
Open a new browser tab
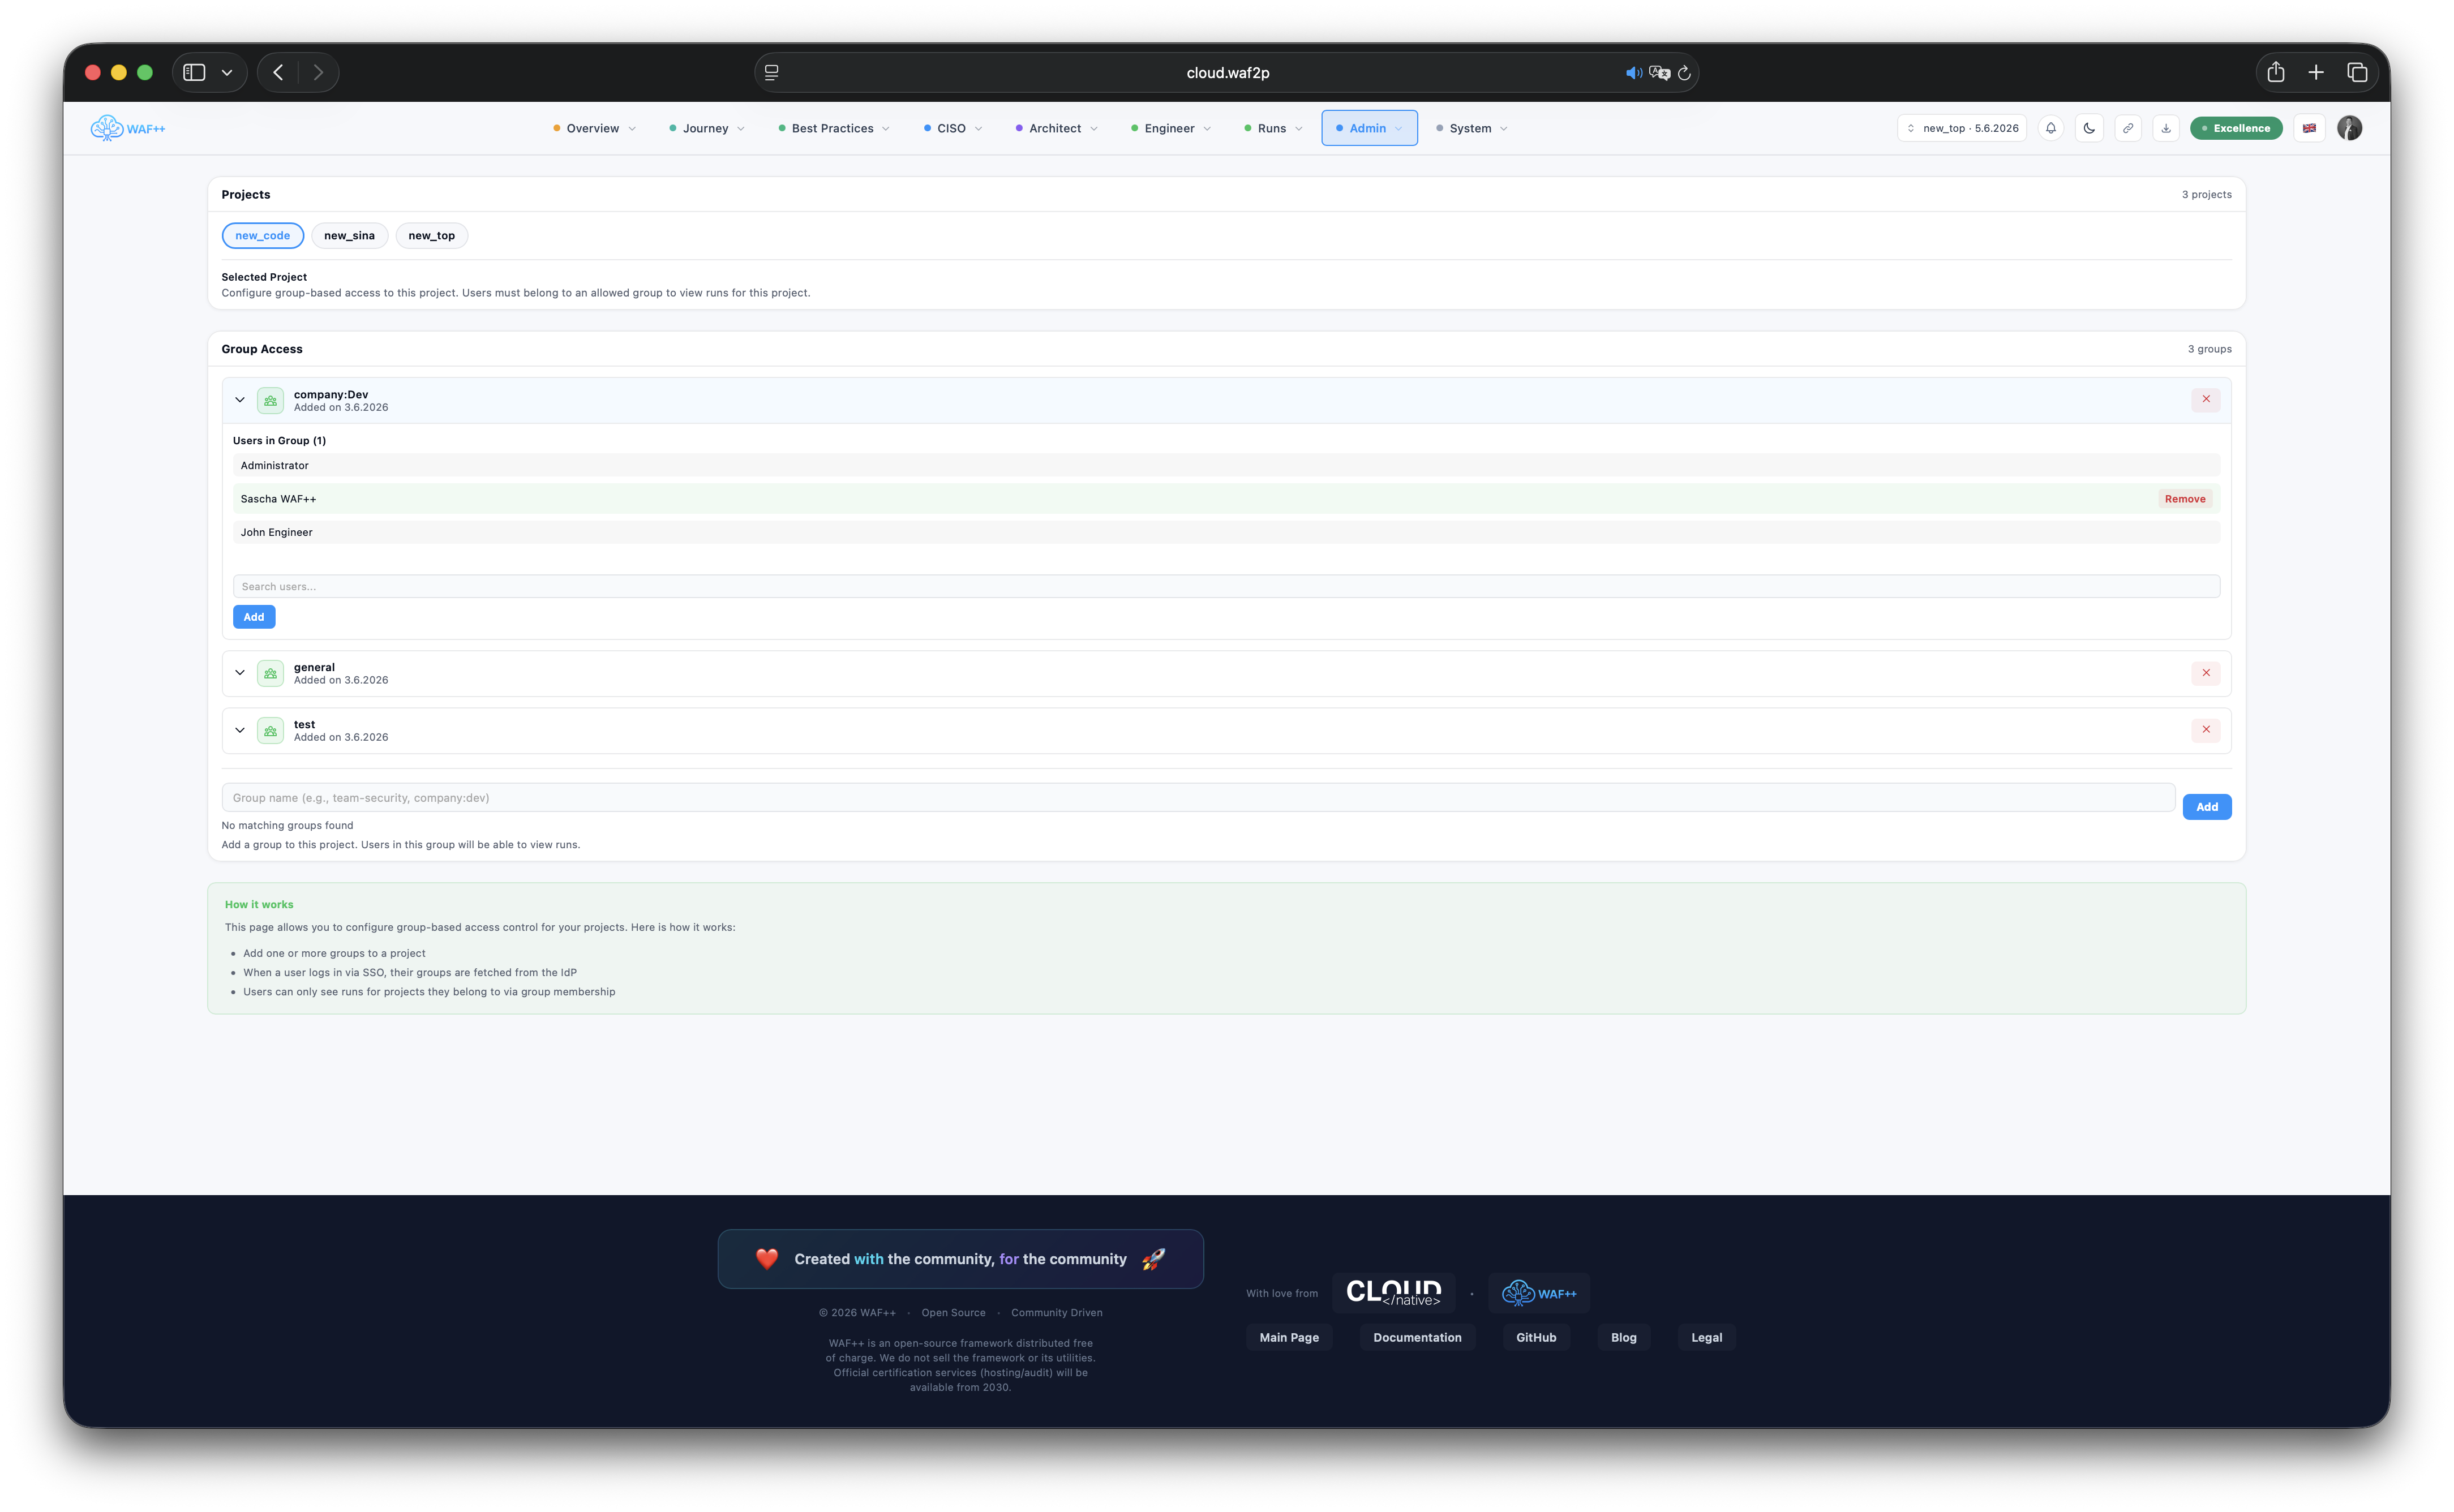coord(2316,72)
